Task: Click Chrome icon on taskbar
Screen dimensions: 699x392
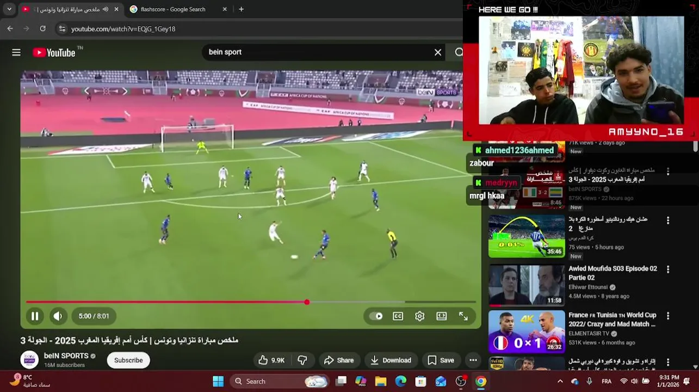Action: [x=481, y=382]
